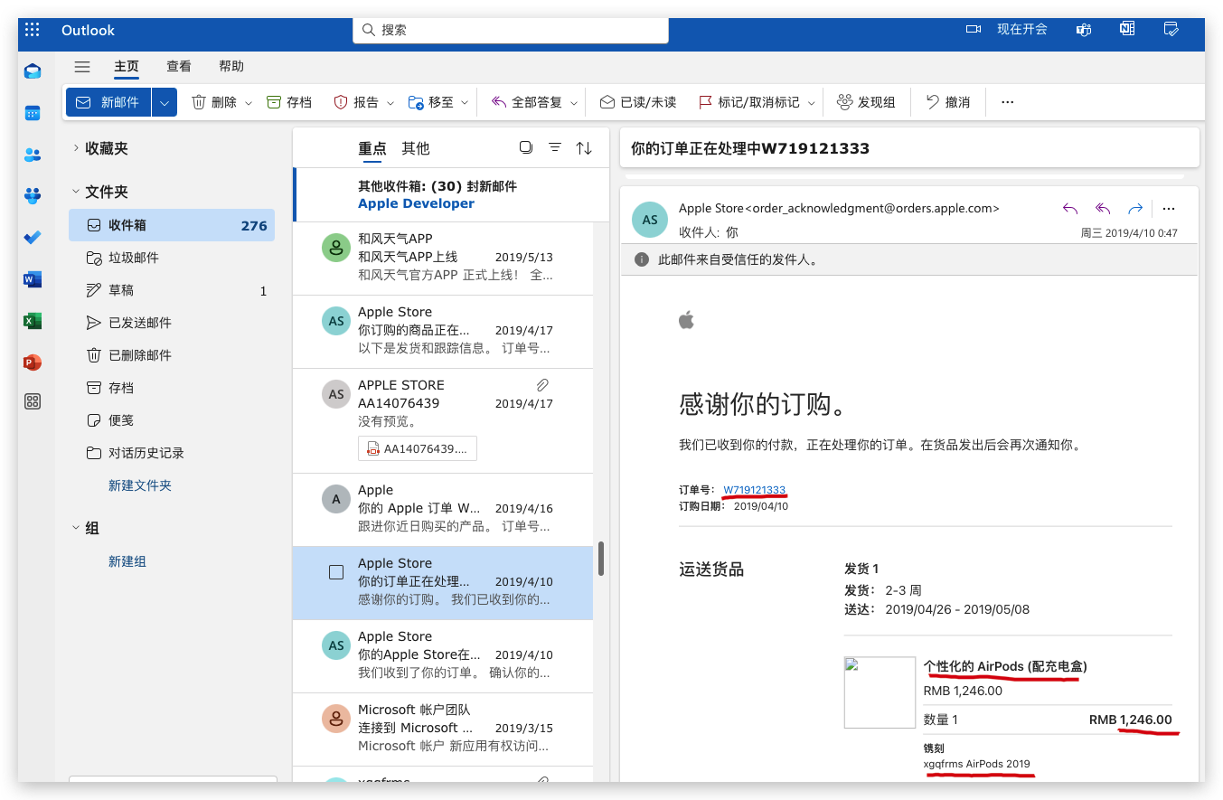Screen dimensions: 1223x800
Task: Open the 和风天气APP email
Action: tap(443, 257)
